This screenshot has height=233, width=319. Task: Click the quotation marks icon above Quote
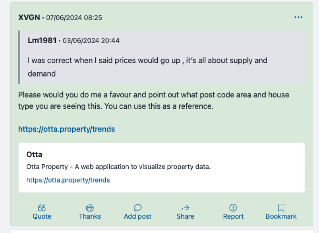click(41, 208)
